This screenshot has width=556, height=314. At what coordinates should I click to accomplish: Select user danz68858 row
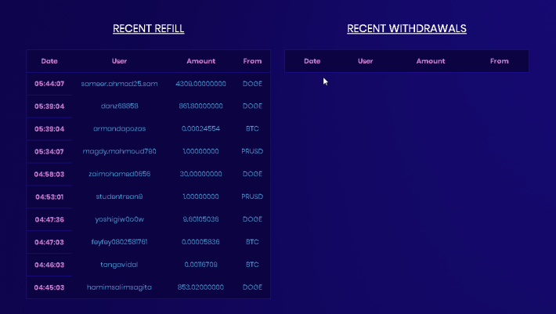pos(148,106)
